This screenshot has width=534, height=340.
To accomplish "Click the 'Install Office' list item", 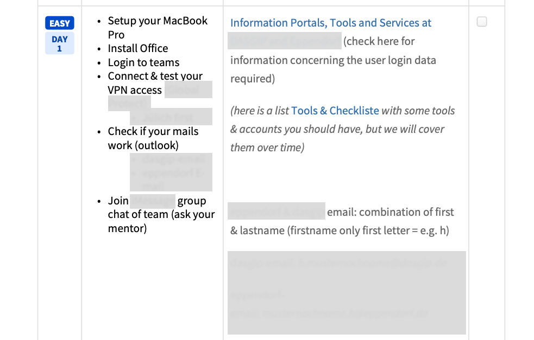I will pos(138,48).
